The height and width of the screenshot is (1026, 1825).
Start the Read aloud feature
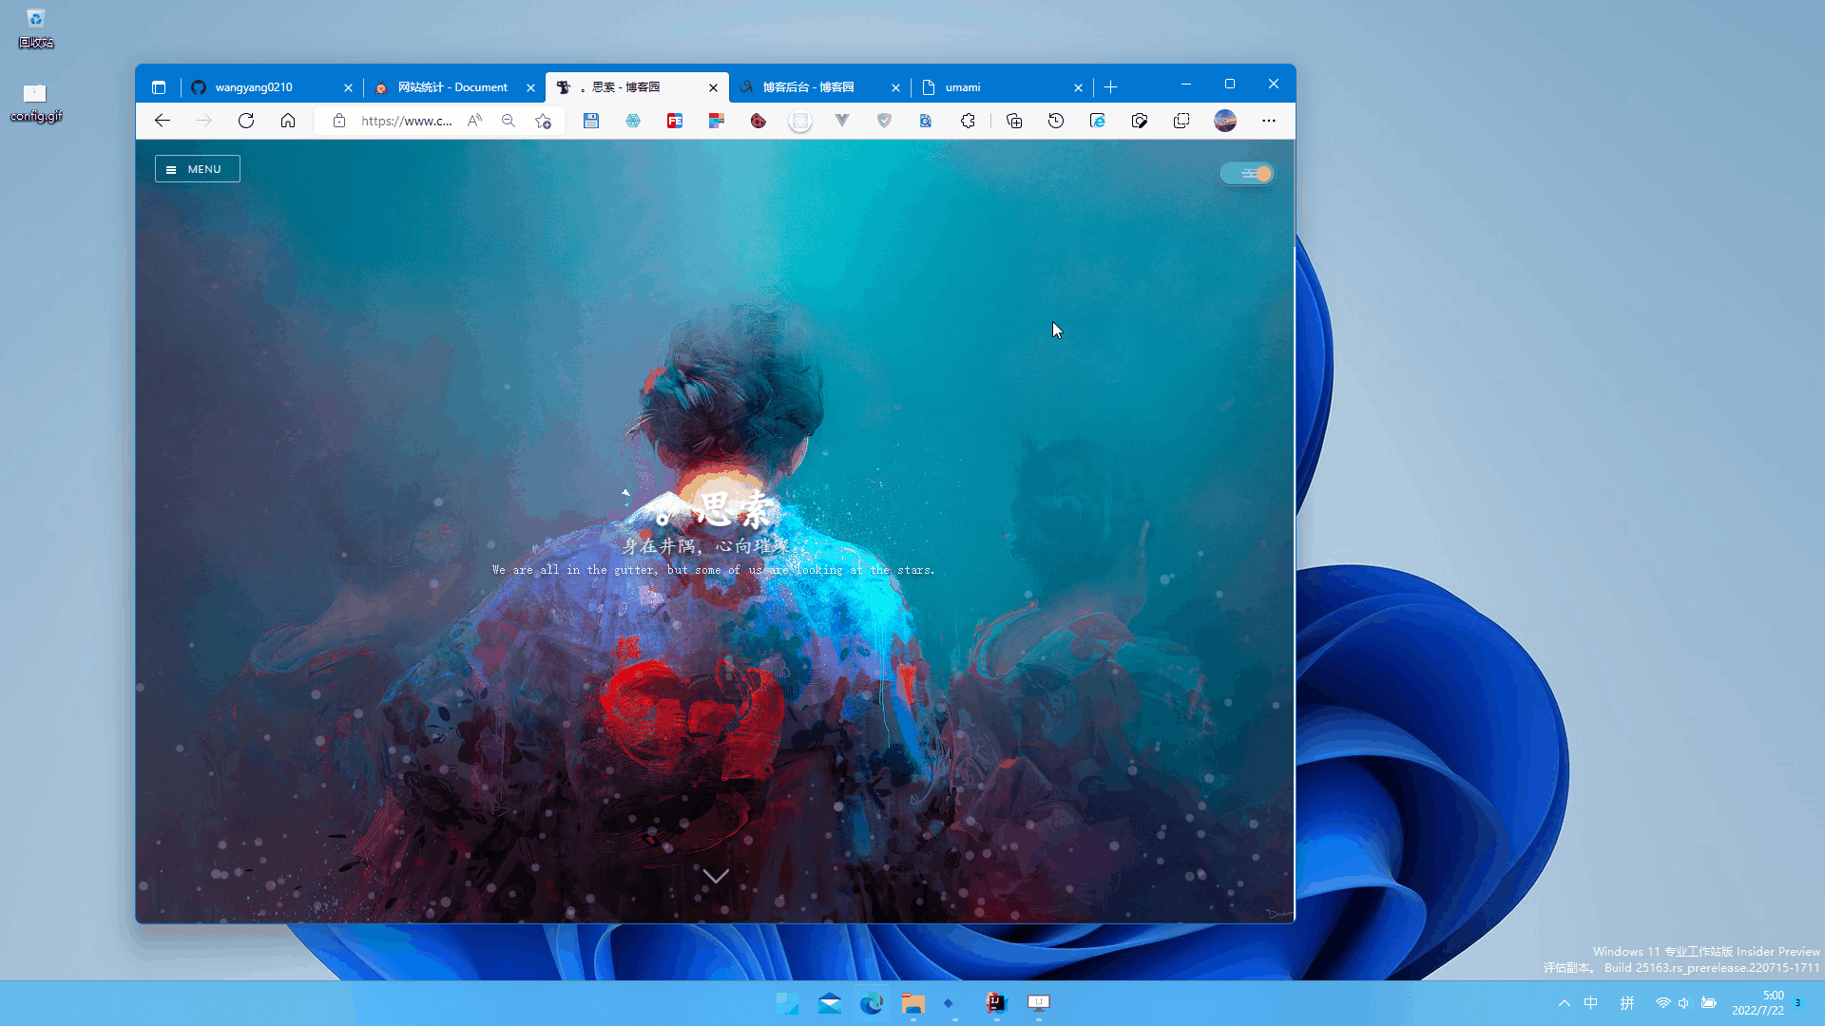pos(474,121)
